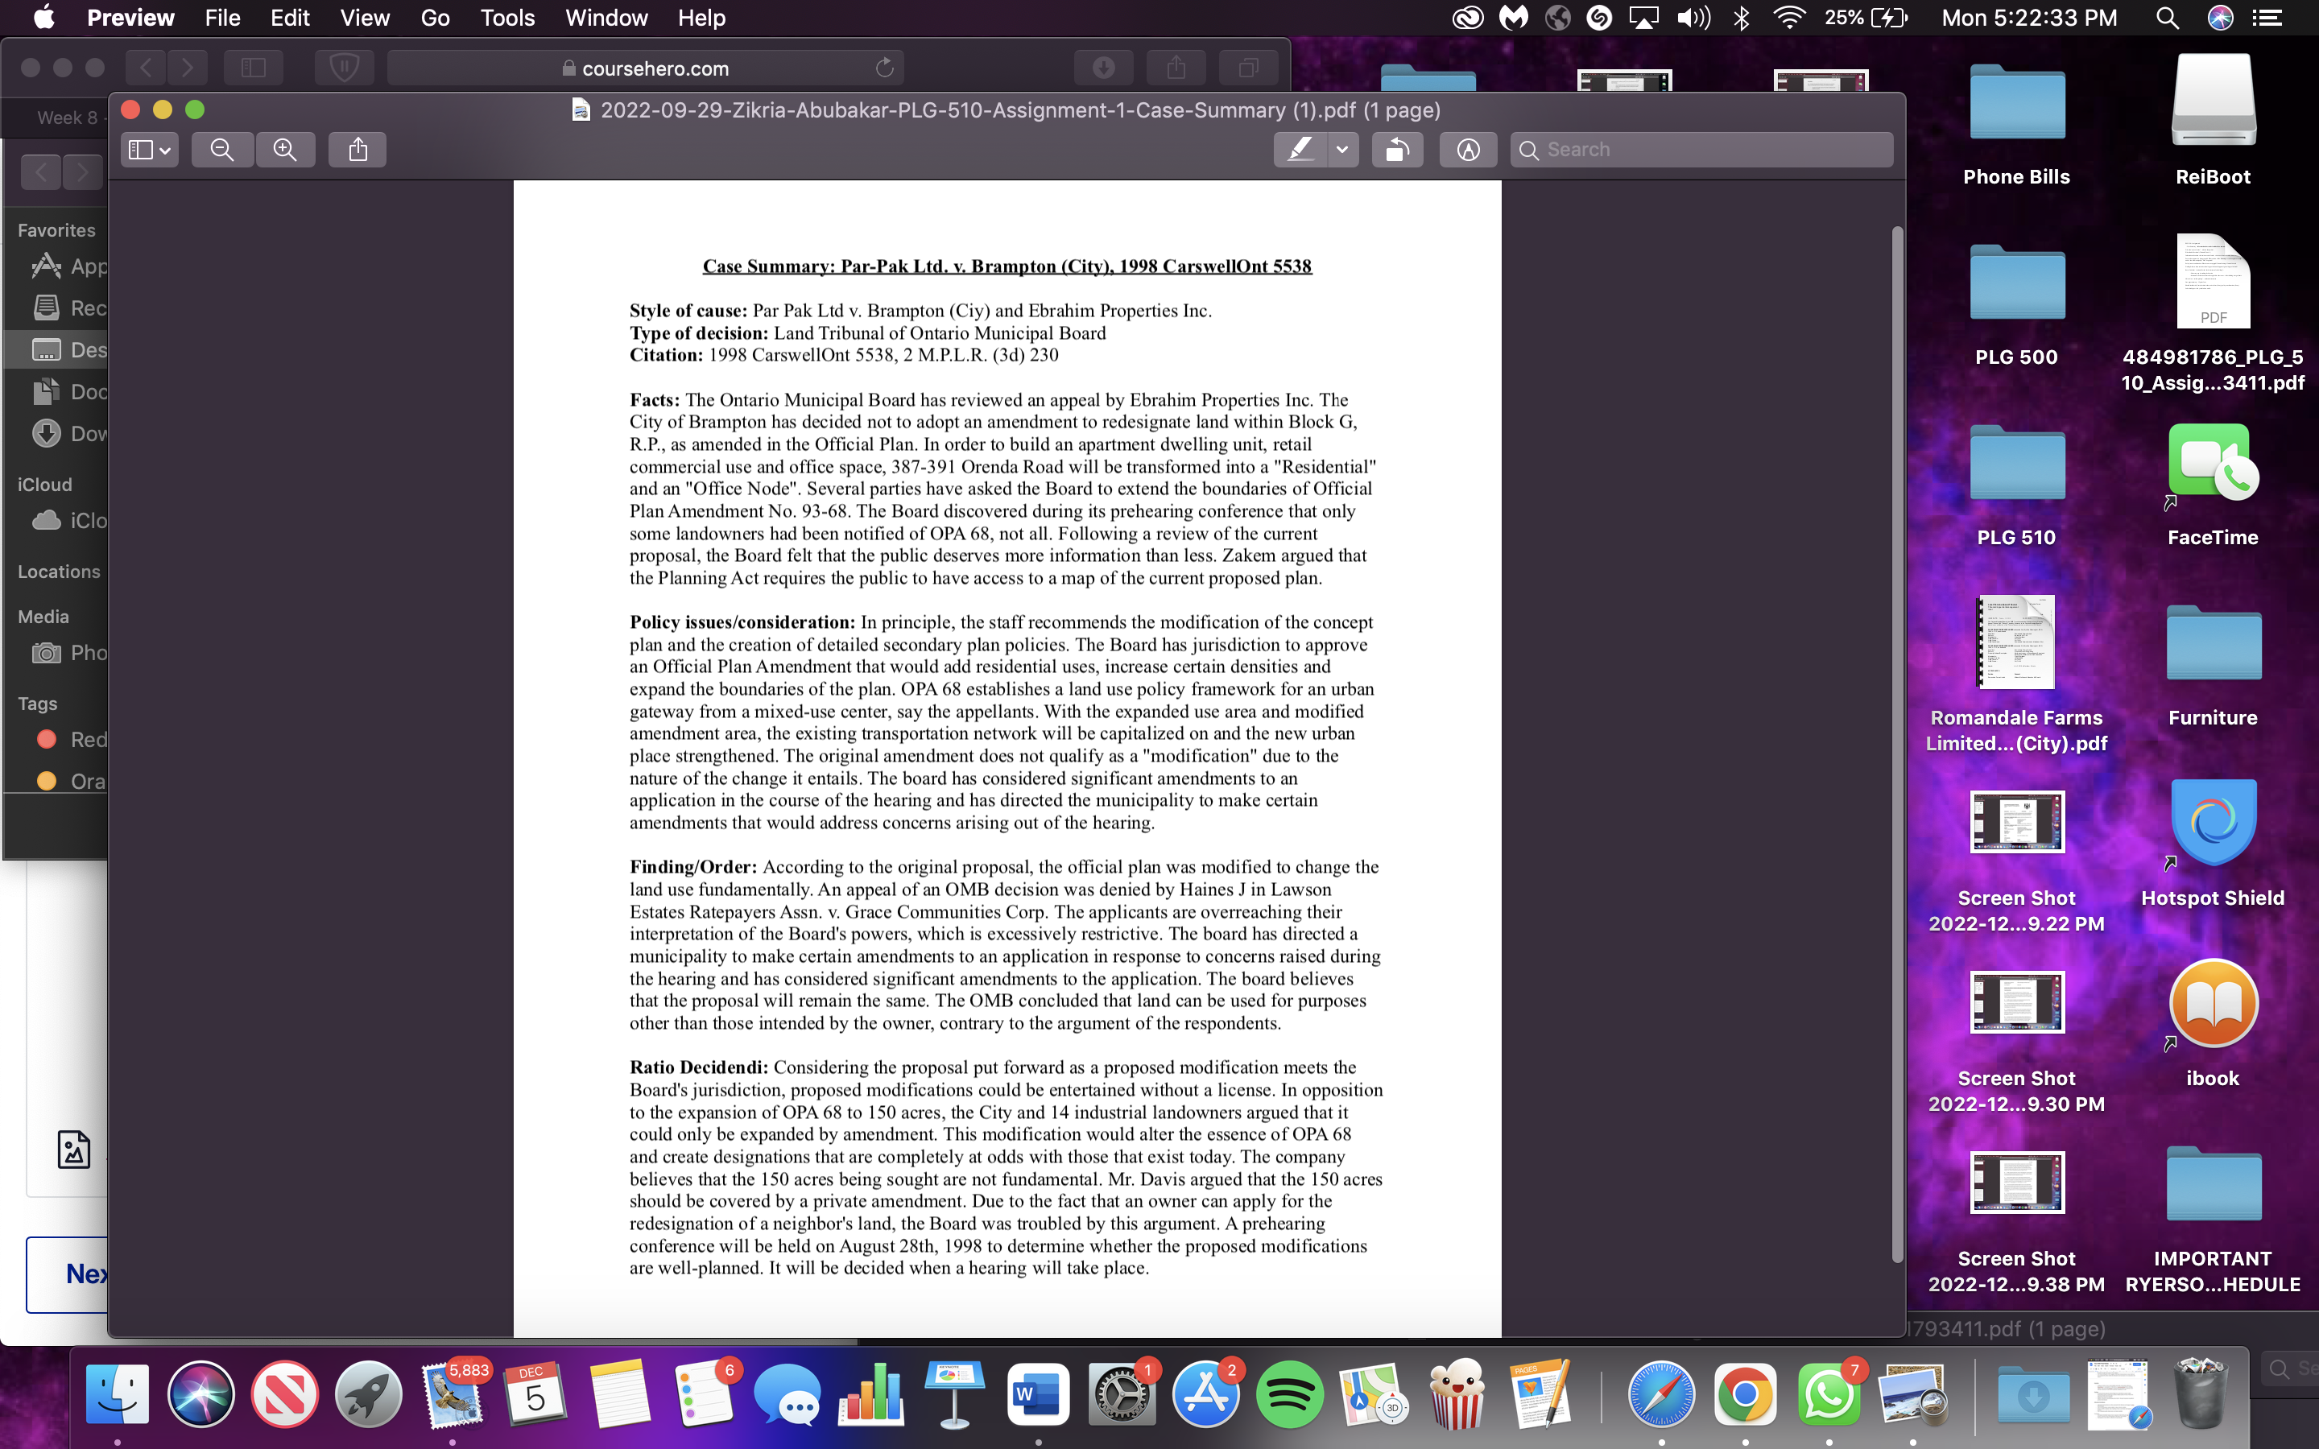This screenshot has width=2319, height=1449.
Task: Open Spotlight search in menu bar
Action: pyautogui.click(x=2168, y=17)
